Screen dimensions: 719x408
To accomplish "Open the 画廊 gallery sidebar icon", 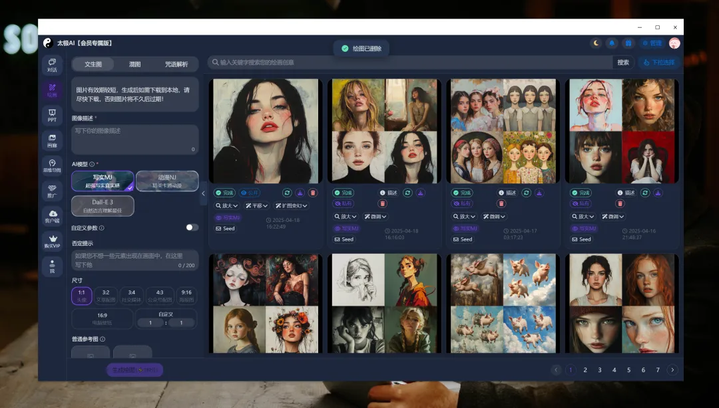I will [x=52, y=141].
